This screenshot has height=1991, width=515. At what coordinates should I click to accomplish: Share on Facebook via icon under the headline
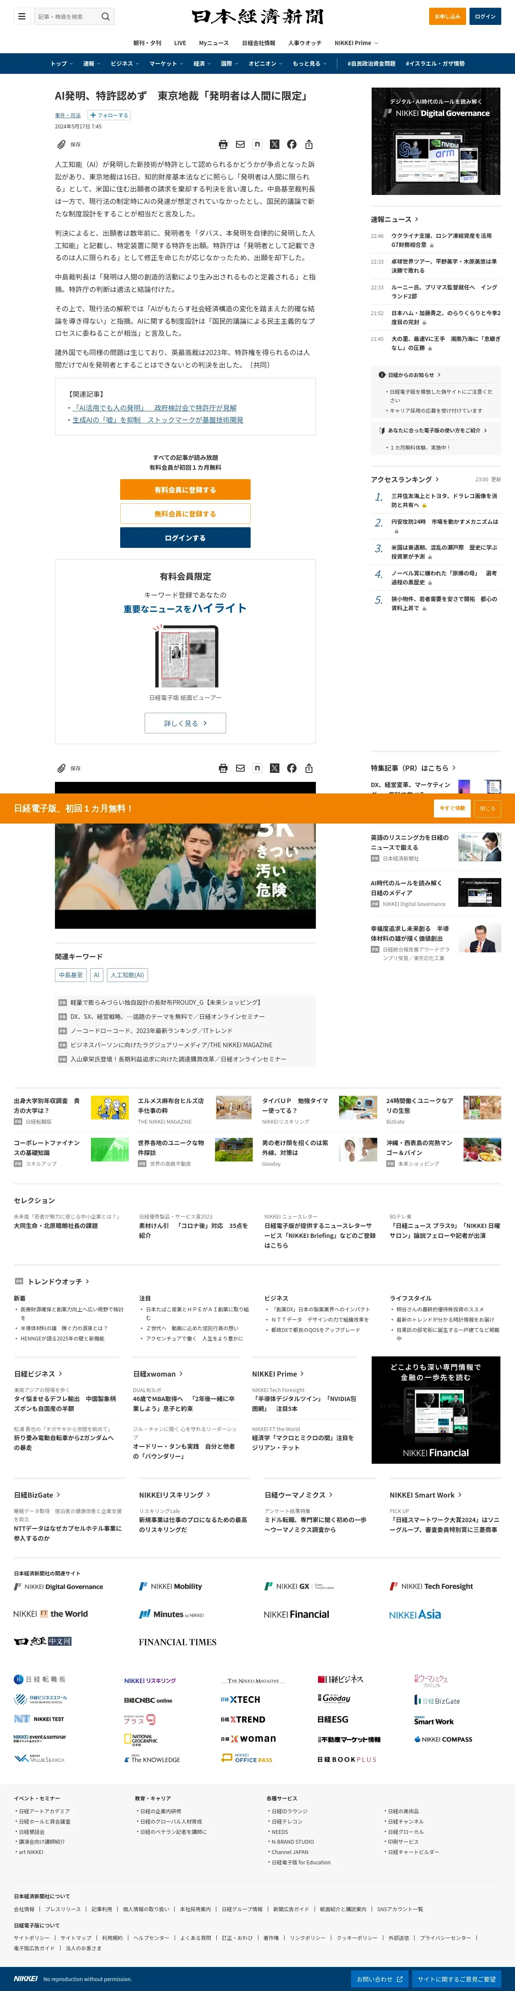click(292, 145)
